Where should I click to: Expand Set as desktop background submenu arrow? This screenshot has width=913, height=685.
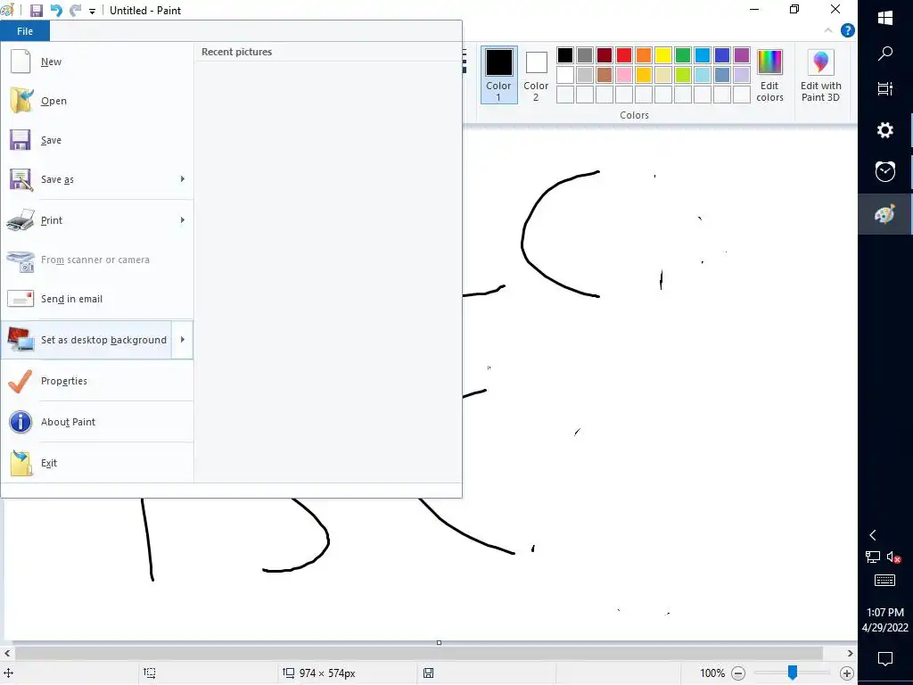pos(183,340)
